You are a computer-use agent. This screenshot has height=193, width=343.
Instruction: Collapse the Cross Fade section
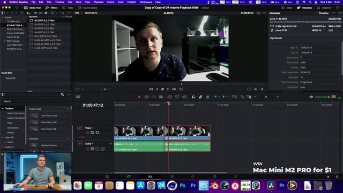coord(68,109)
